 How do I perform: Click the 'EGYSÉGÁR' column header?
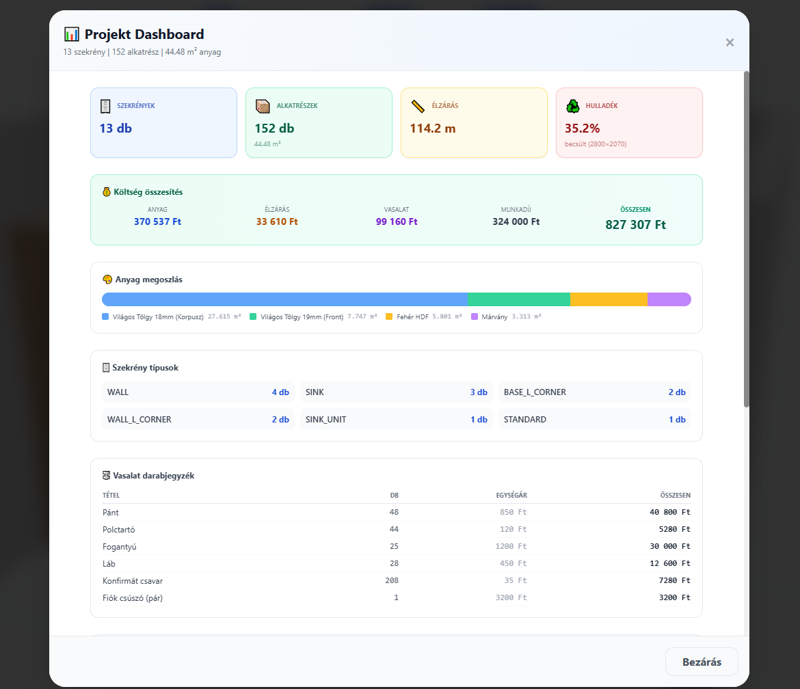511,495
